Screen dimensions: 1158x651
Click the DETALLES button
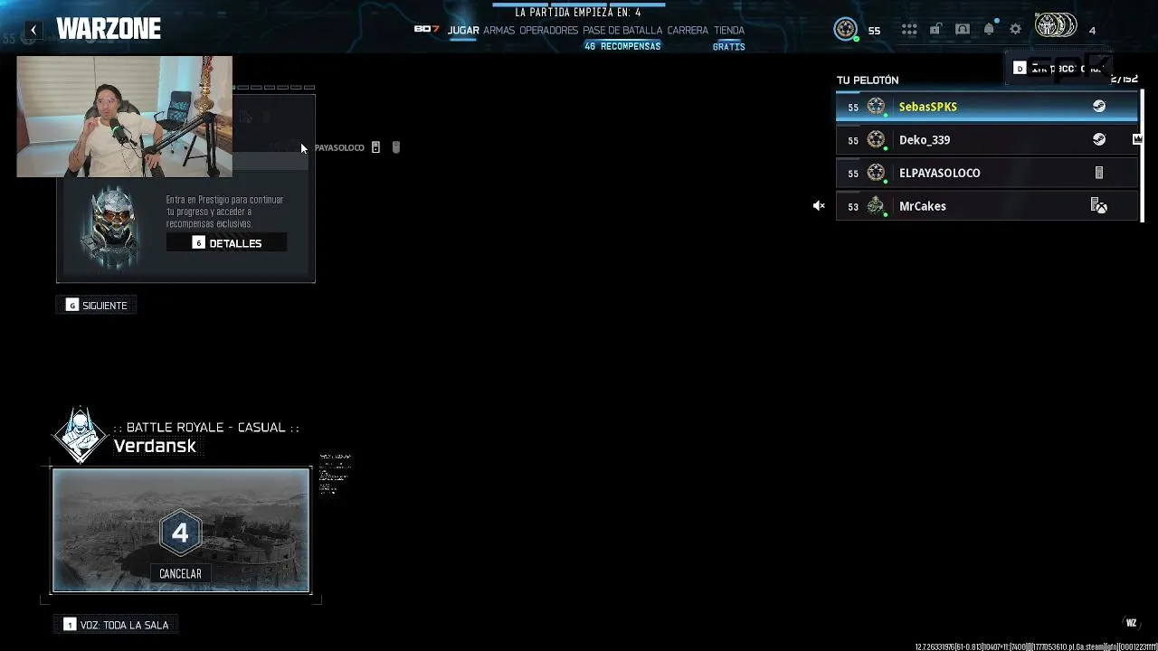pyautogui.click(x=226, y=243)
